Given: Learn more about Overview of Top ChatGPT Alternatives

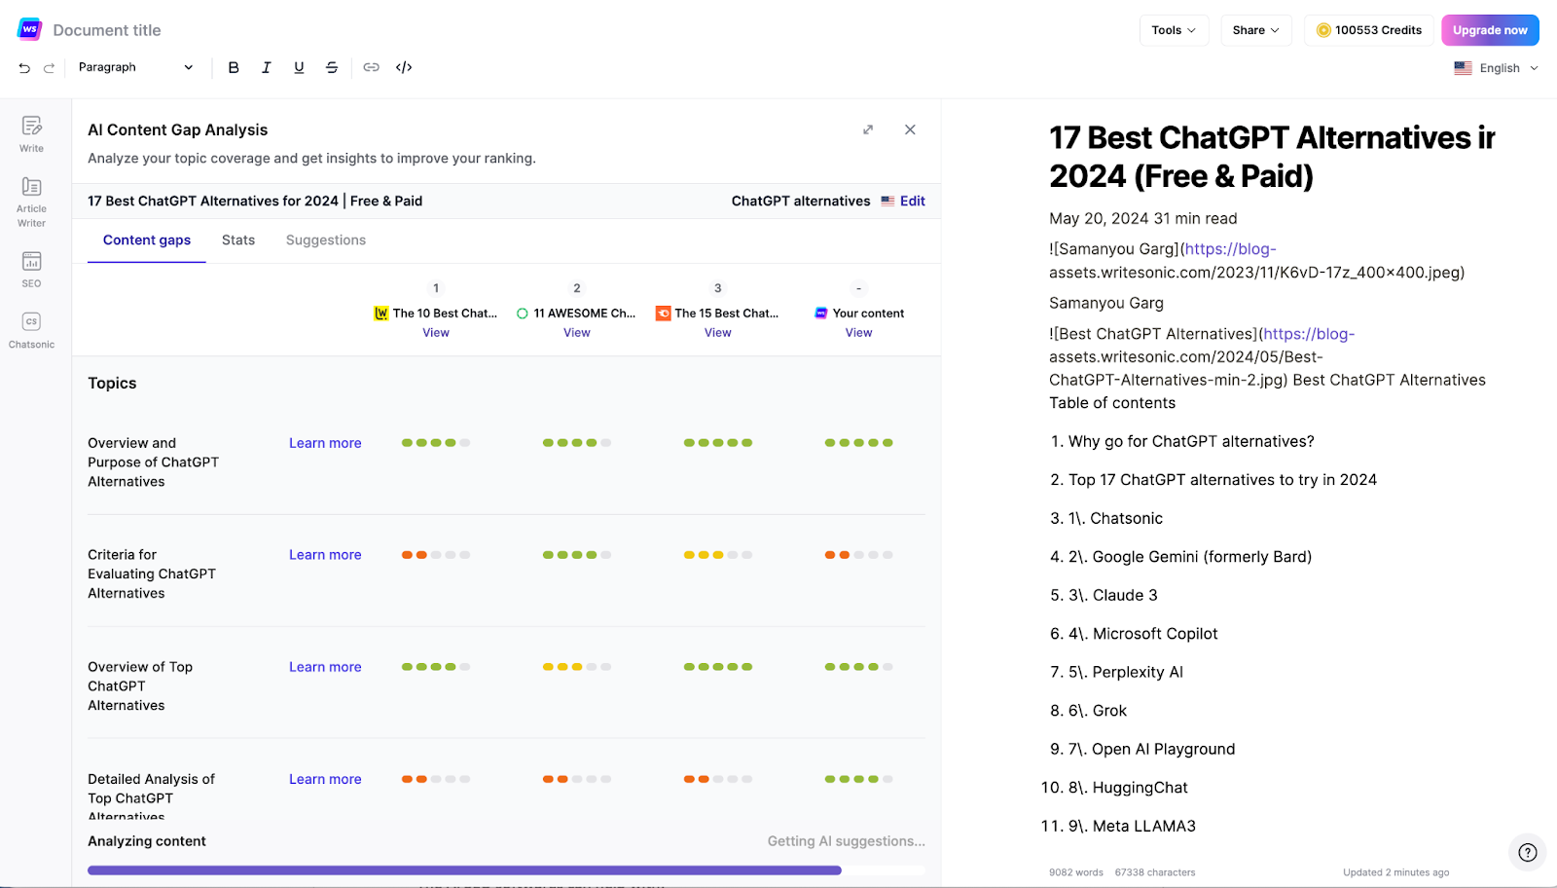Looking at the screenshot, I should click(325, 667).
